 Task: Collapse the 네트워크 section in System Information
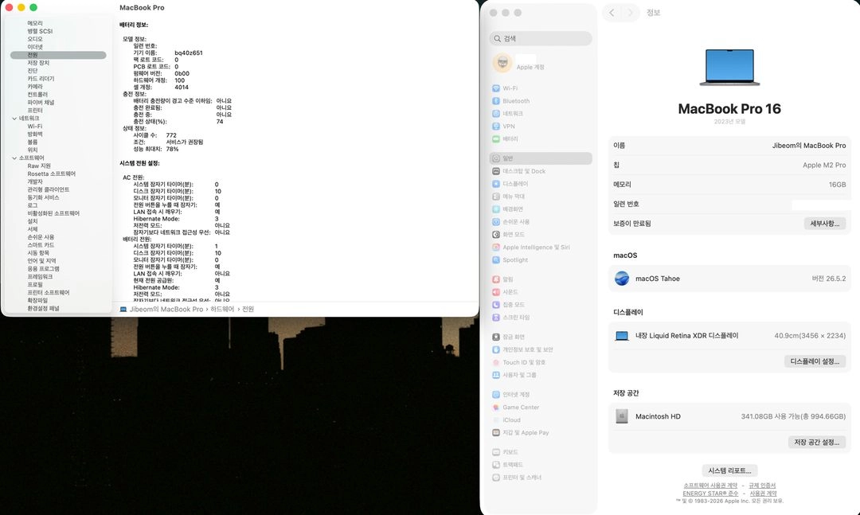coord(14,119)
